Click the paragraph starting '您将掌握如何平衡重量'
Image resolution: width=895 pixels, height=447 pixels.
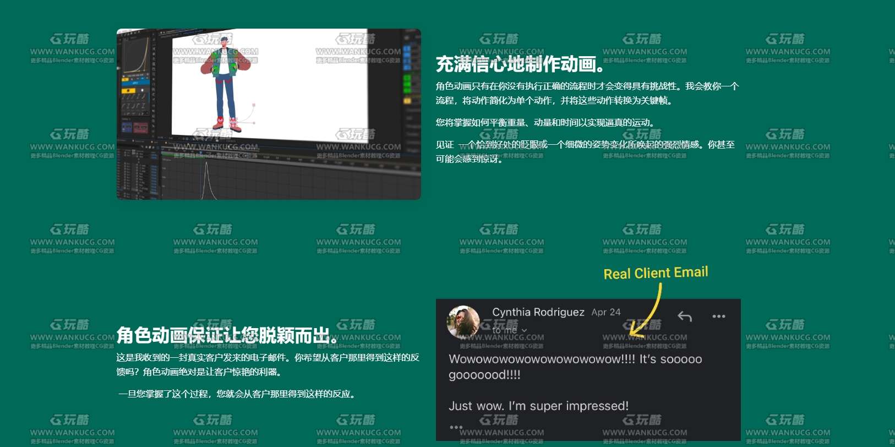tap(547, 123)
